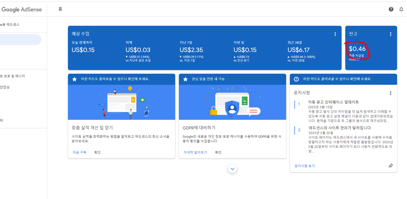Image resolution: width=407 pixels, height=199 pixels.
Task: Click the 홈 page title
Action: point(60,9)
